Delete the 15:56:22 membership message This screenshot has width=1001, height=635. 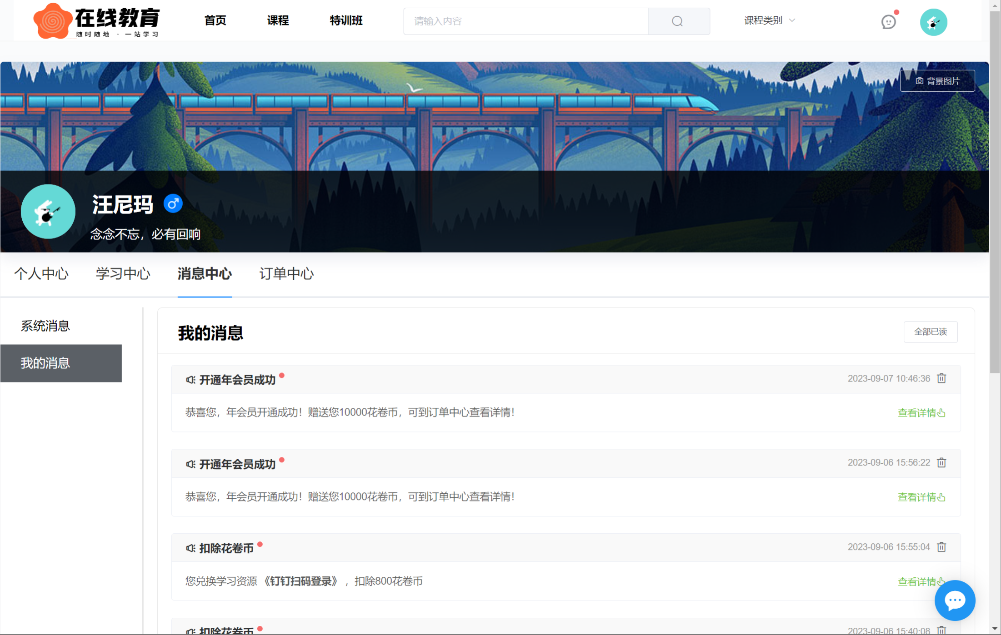coord(941,462)
